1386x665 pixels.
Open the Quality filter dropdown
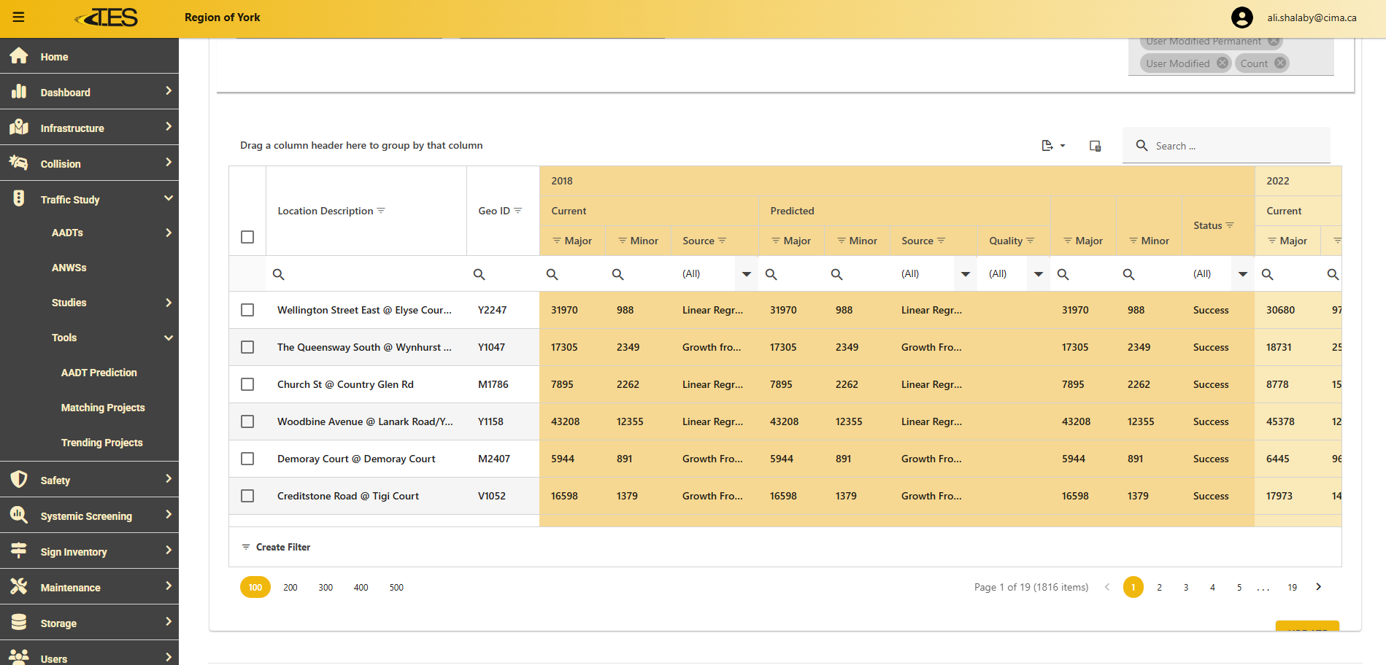pyautogui.click(x=1038, y=274)
